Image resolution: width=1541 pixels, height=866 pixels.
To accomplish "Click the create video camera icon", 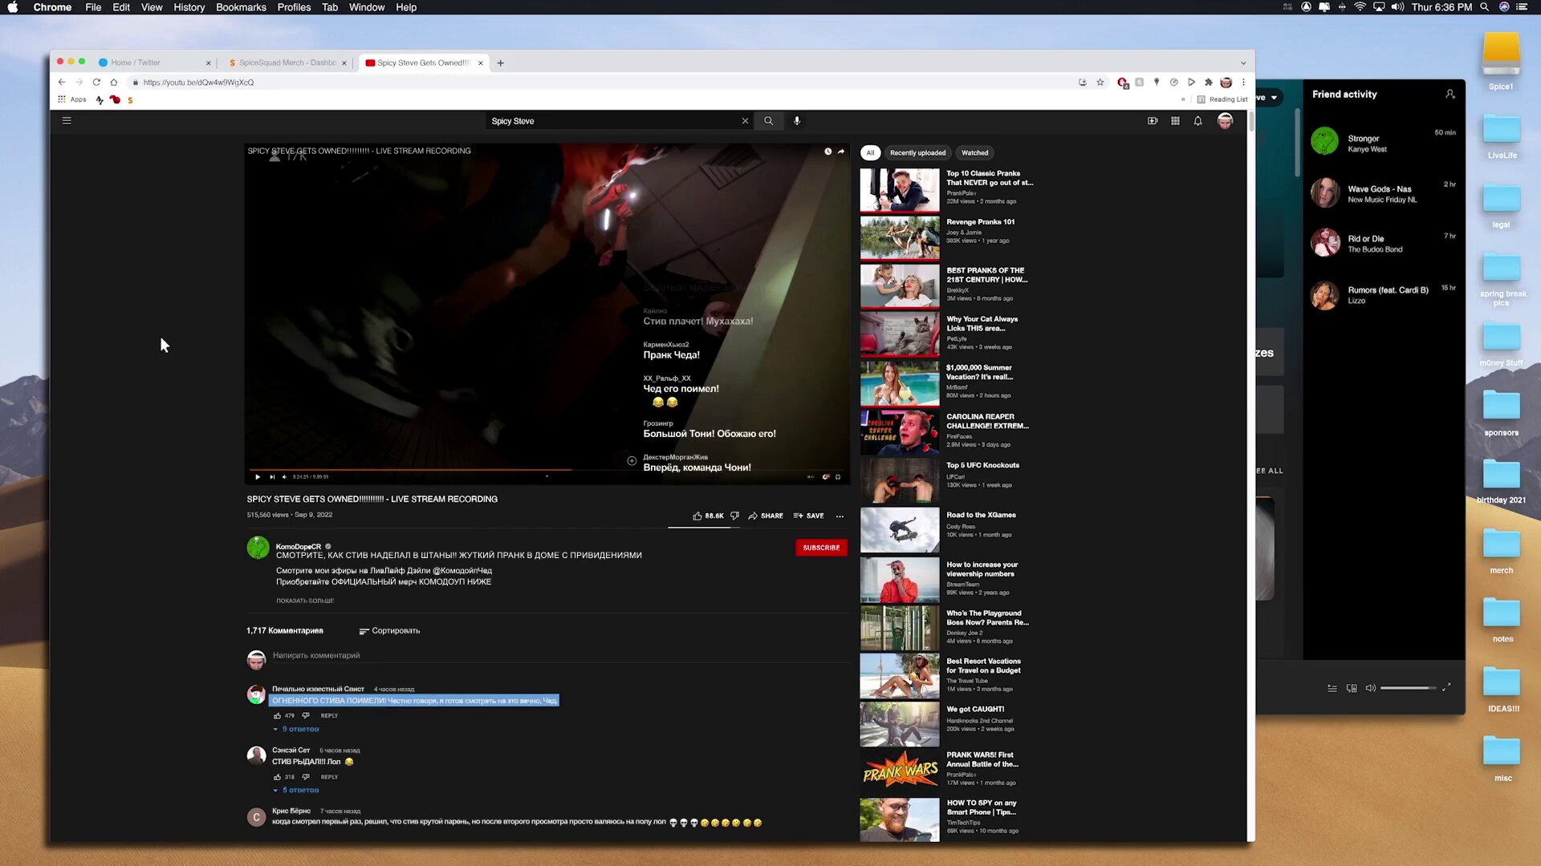I will point(1153,121).
